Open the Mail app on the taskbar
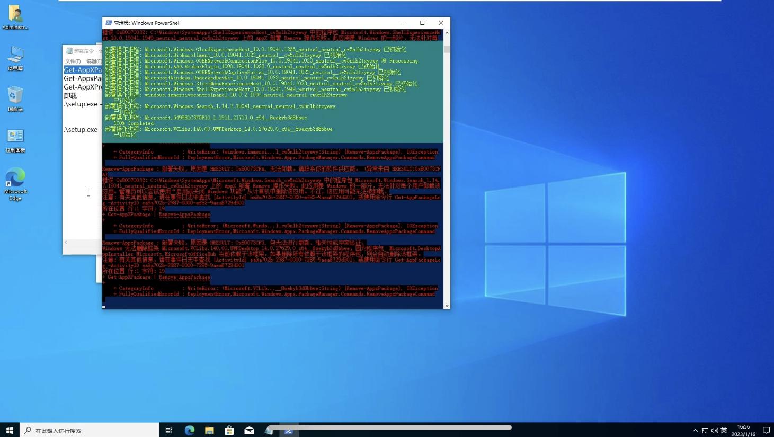The height and width of the screenshot is (437, 774). coord(250,430)
